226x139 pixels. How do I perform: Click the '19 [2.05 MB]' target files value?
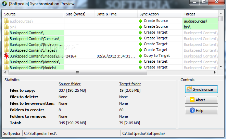(130, 90)
